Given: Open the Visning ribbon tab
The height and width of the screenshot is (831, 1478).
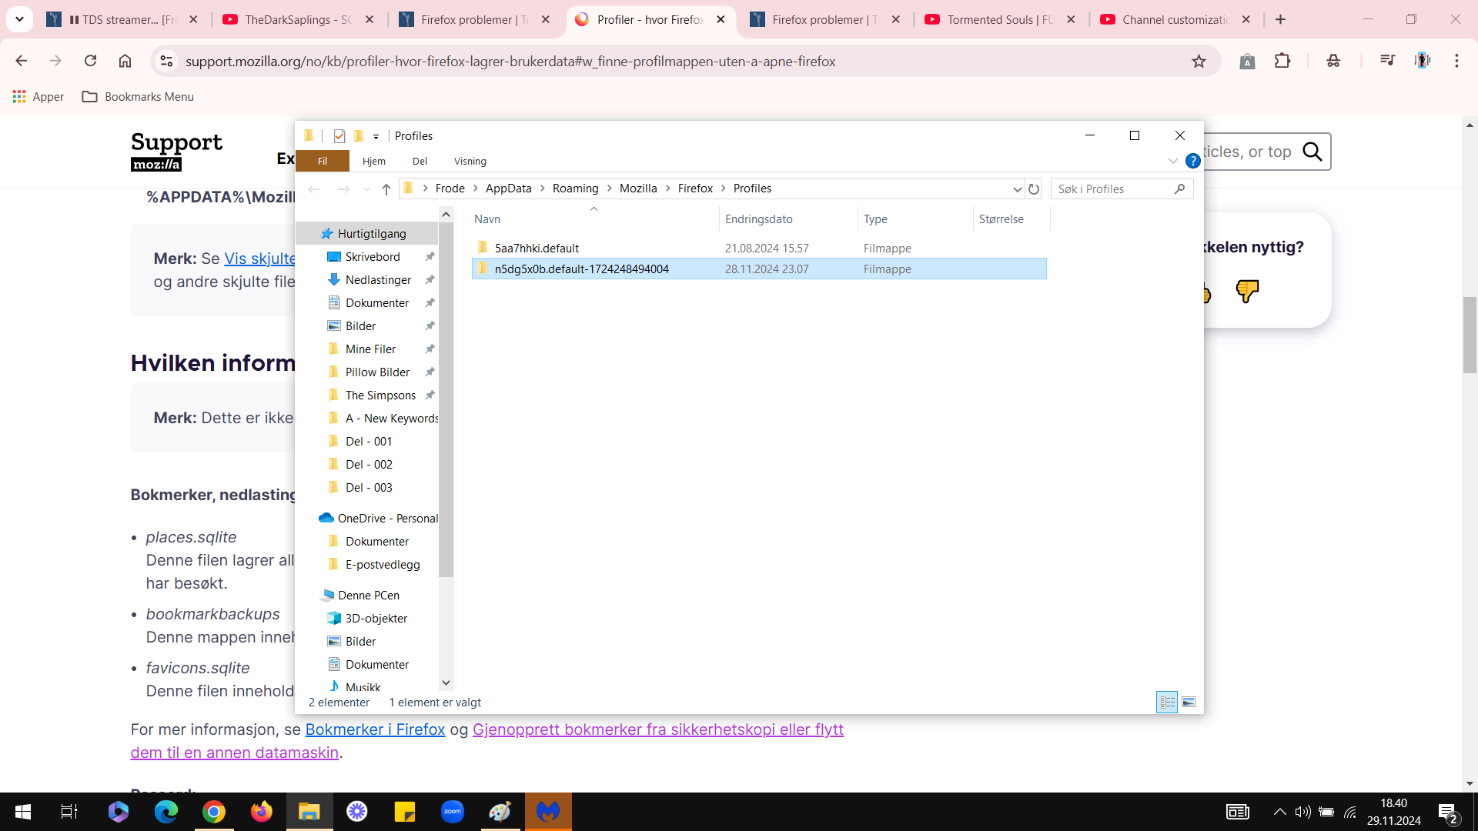Looking at the screenshot, I should click(470, 161).
